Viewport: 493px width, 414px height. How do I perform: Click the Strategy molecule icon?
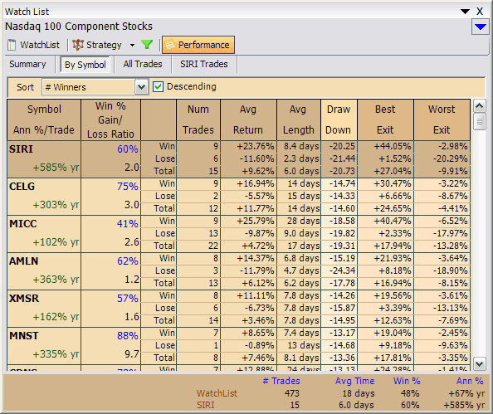tap(78, 45)
